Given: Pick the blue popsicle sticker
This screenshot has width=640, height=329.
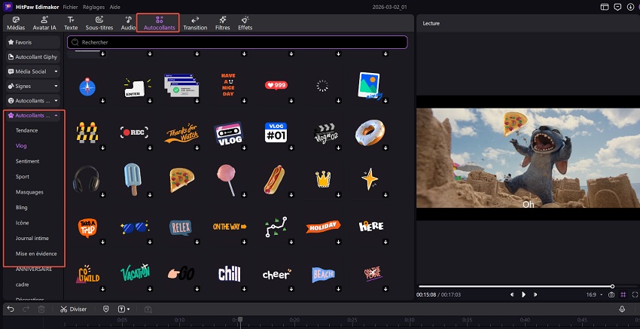Looking at the screenshot, I should 133,179.
